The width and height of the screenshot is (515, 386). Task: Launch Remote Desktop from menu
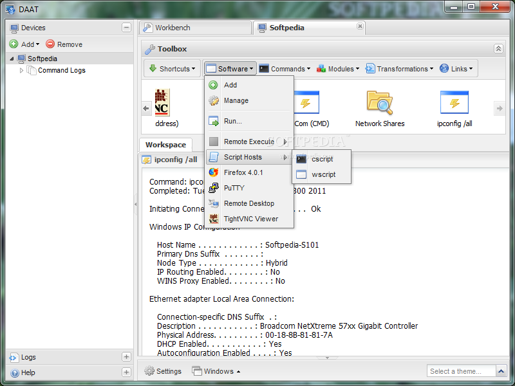pyautogui.click(x=249, y=203)
